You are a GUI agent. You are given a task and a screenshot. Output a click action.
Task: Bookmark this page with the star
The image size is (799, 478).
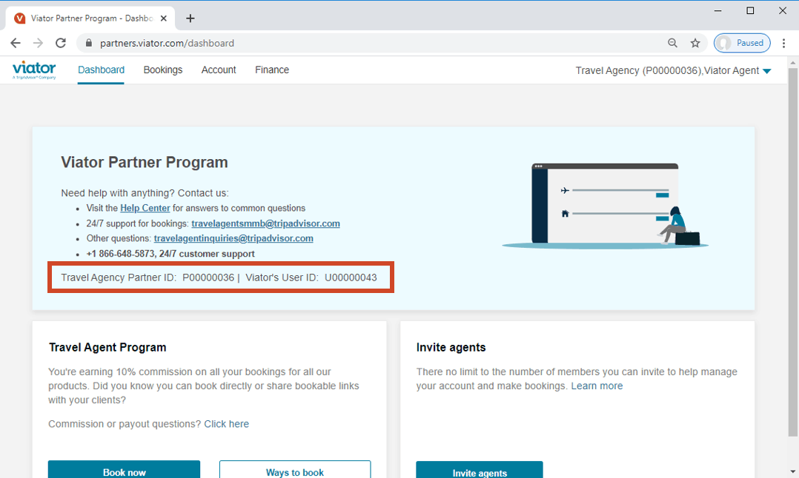pos(695,43)
